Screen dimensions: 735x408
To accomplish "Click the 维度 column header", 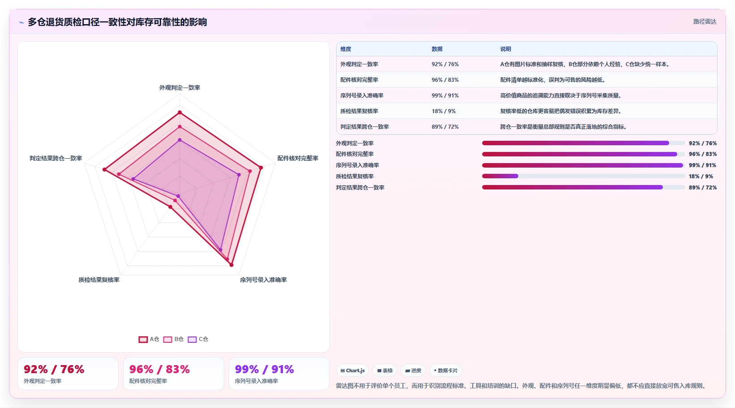I will [346, 49].
